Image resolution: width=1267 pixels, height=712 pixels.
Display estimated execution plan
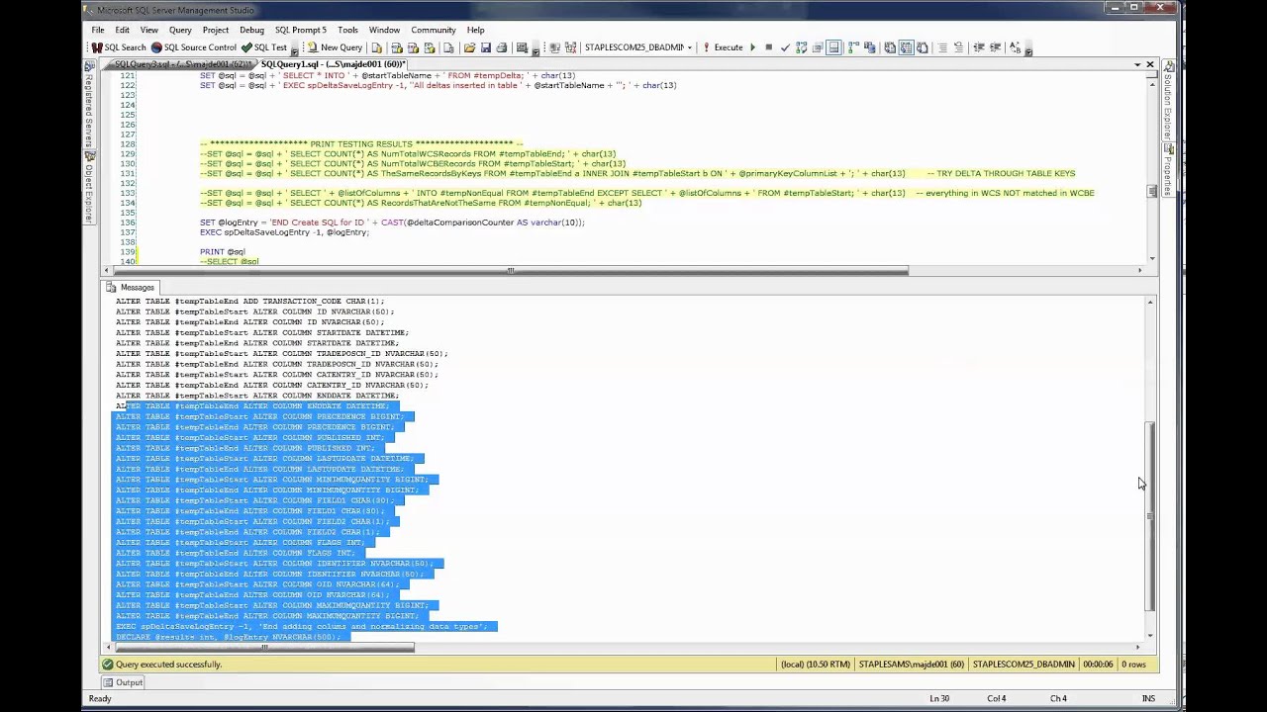[801, 47]
